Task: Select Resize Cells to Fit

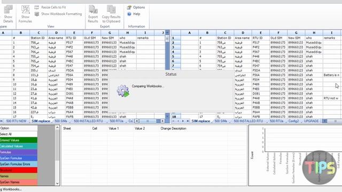Action: pyautogui.click(x=50, y=7)
